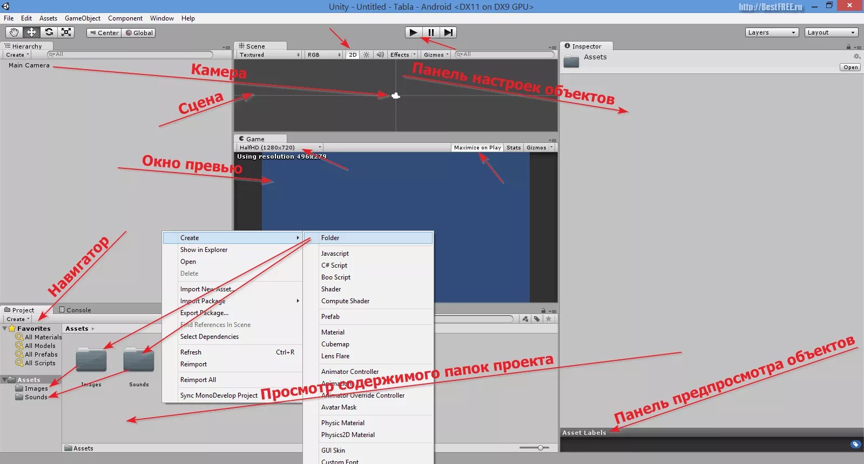Choose Javascript in Create submenu

coord(368,254)
